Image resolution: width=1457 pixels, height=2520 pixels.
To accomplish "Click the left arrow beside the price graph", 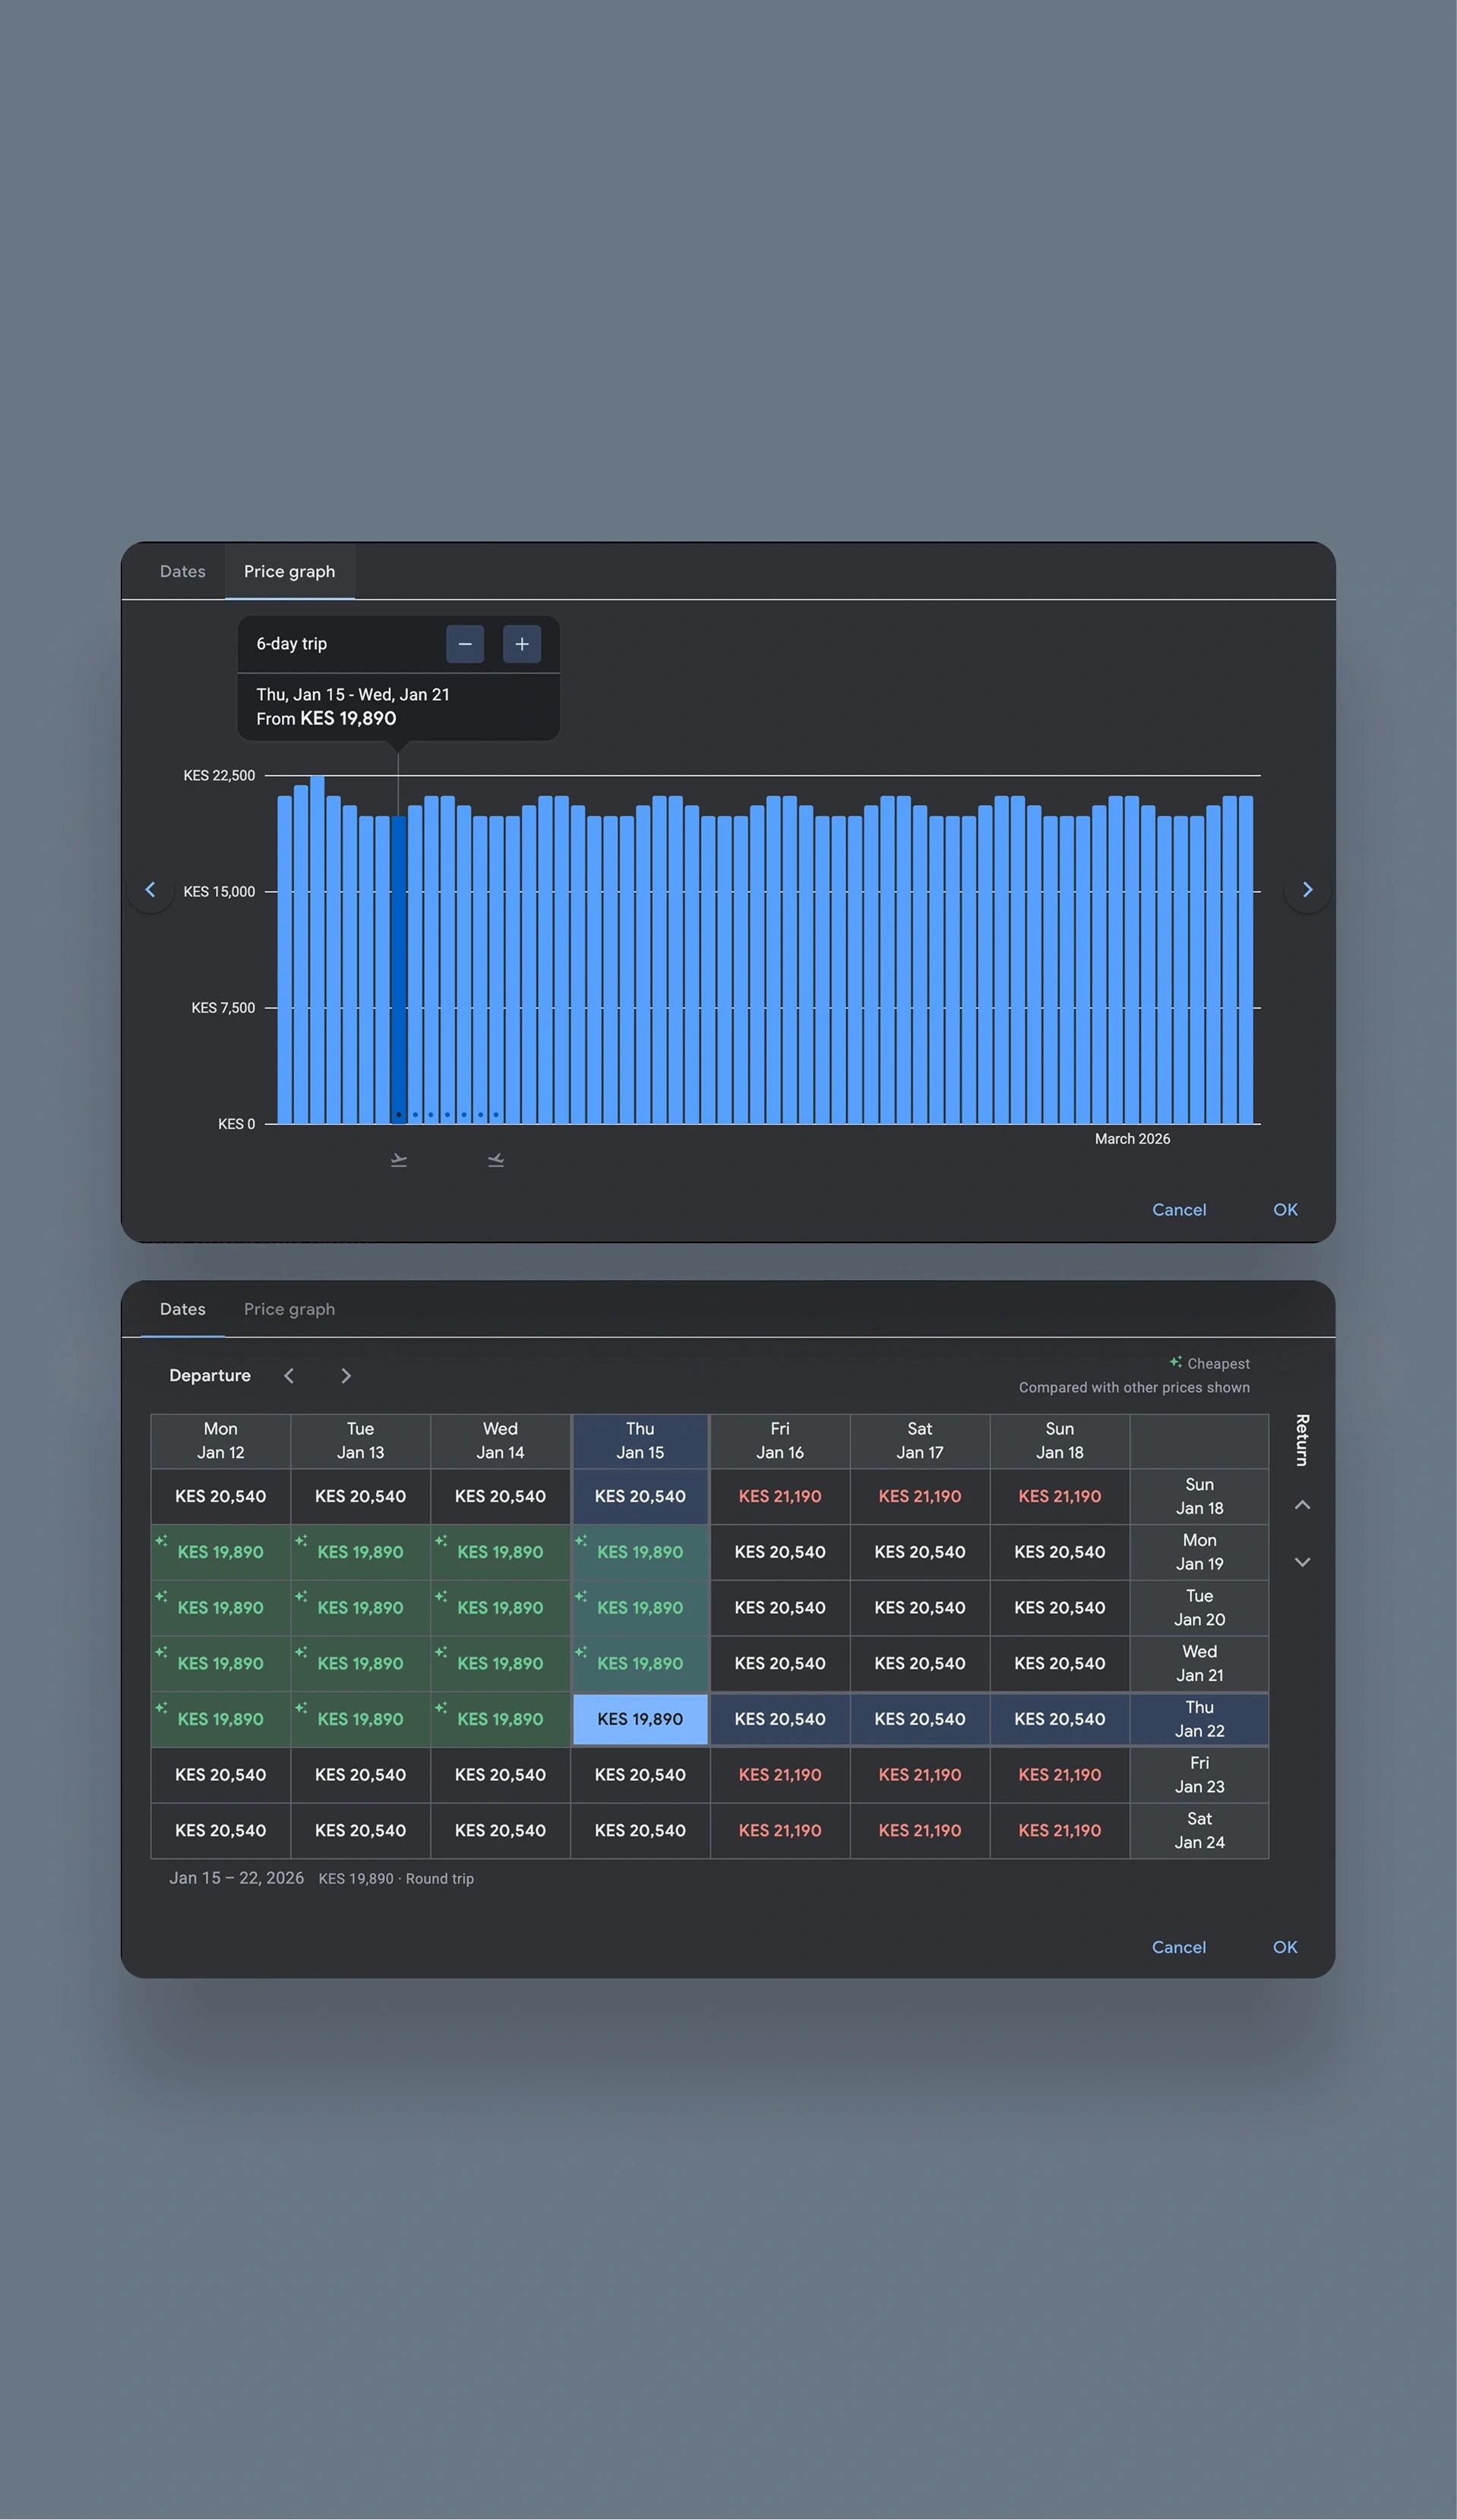I will coord(151,889).
